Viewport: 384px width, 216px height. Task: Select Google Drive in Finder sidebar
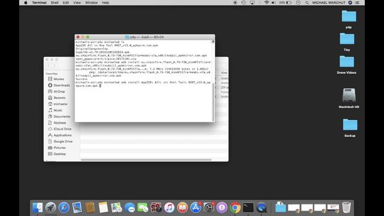[x=63, y=142]
